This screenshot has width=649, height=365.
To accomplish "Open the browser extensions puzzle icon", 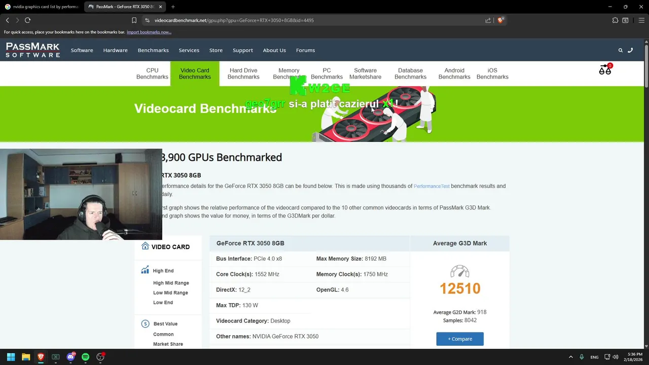I will coord(615,20).
